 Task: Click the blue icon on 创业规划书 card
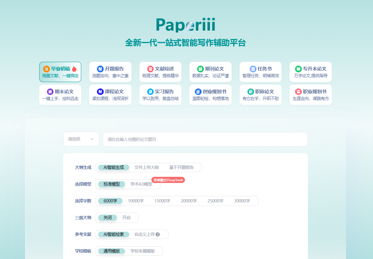point(198,92)
